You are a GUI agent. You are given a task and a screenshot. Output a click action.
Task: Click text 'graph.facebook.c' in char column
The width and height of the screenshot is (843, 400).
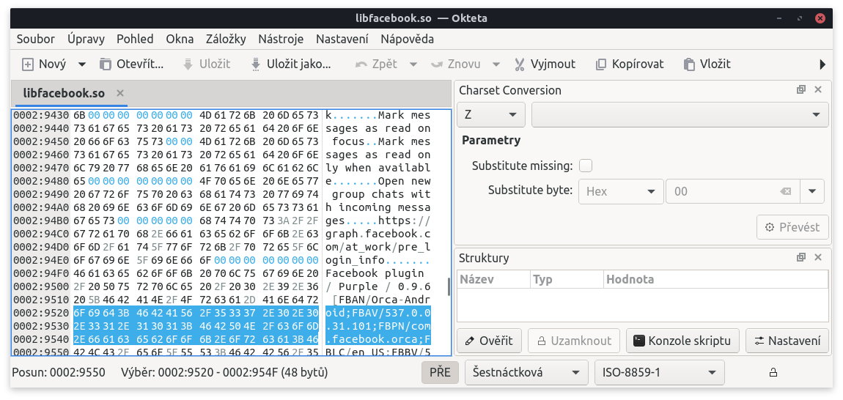378,234
